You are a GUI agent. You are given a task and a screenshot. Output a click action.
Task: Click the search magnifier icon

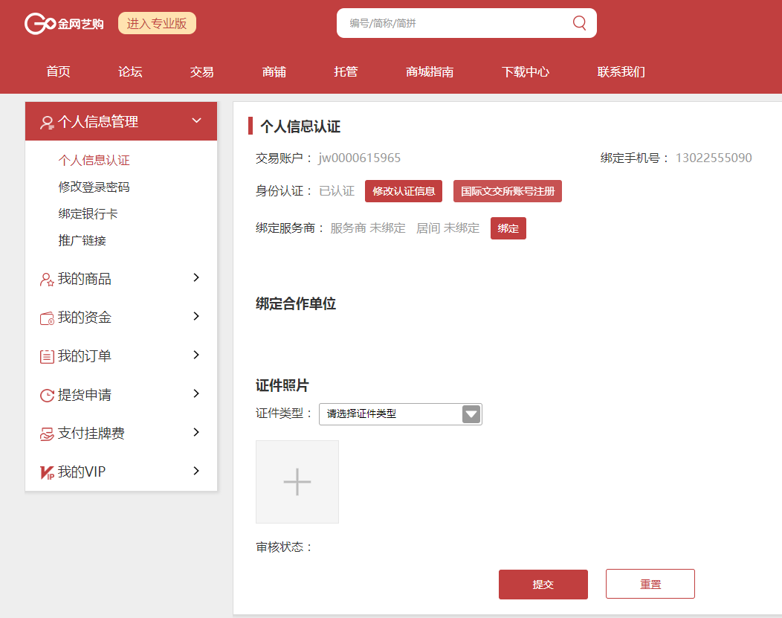579,23
